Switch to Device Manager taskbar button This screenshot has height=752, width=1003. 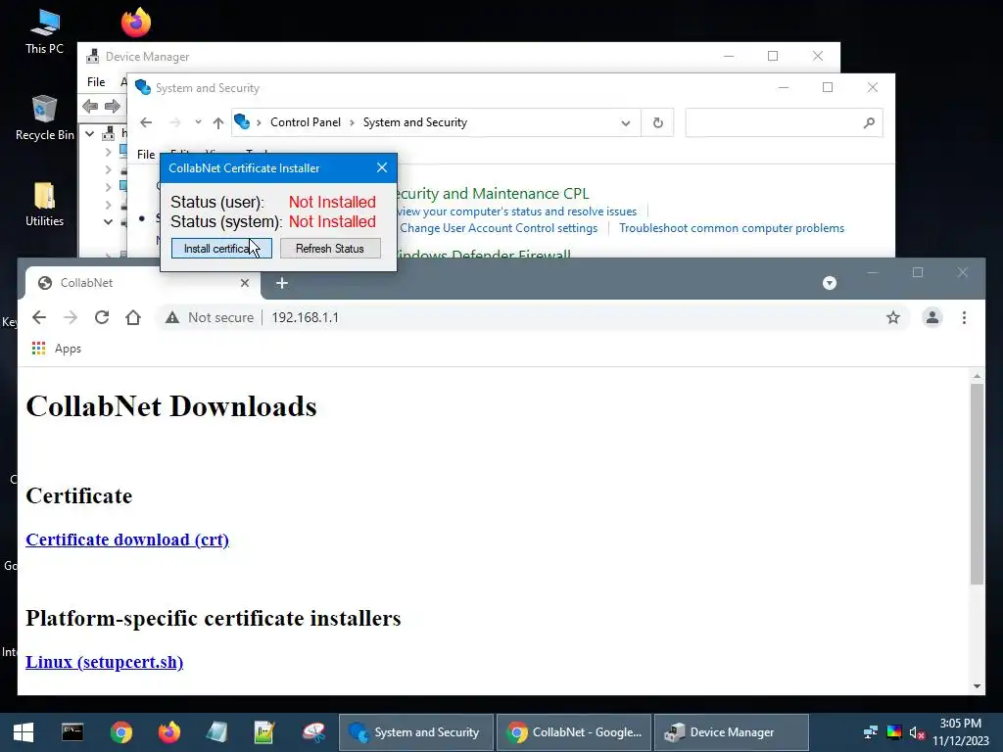coord(731,732)
